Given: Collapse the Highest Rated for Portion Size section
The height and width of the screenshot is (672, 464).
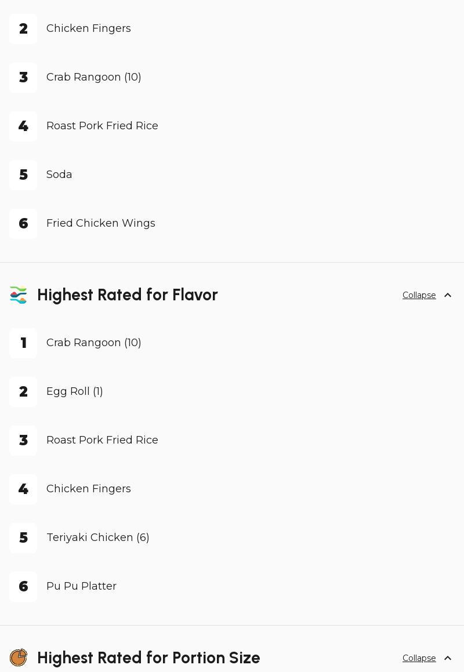Looking at the screenshot, I should coord(419,658).
